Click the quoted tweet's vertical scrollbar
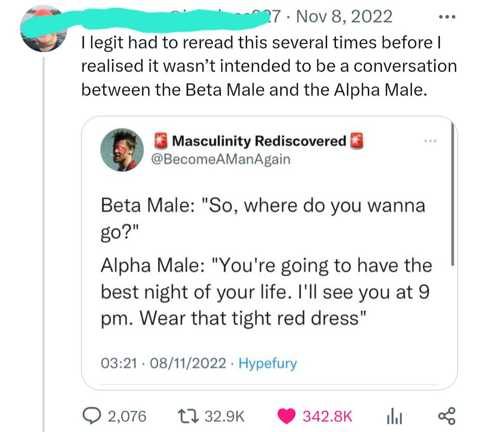The height and width of the screenshot is (432, 478). point(452,195)
